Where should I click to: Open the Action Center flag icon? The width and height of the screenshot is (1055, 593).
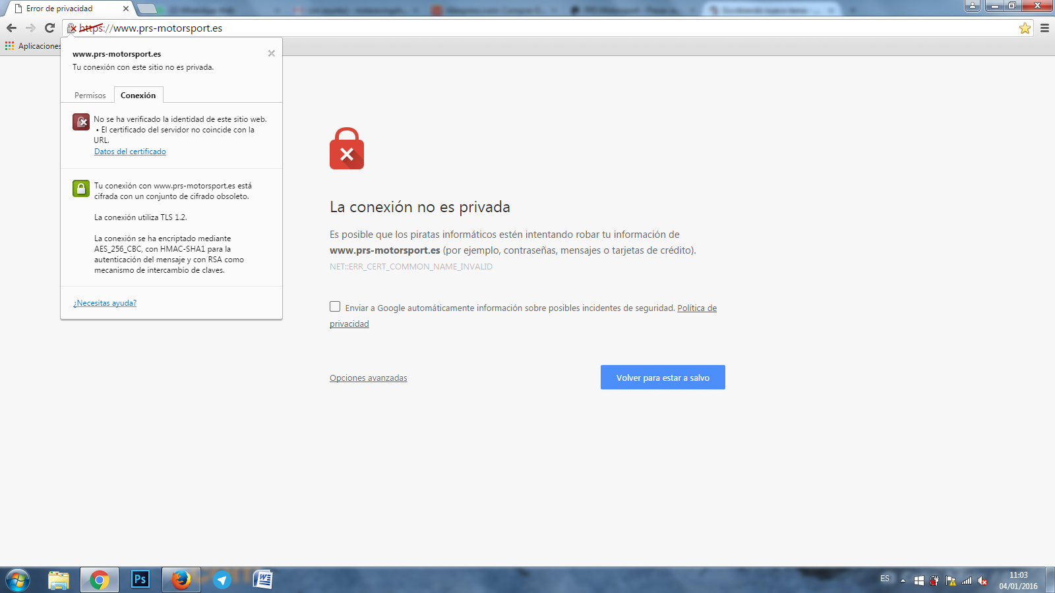pos(951,580)
